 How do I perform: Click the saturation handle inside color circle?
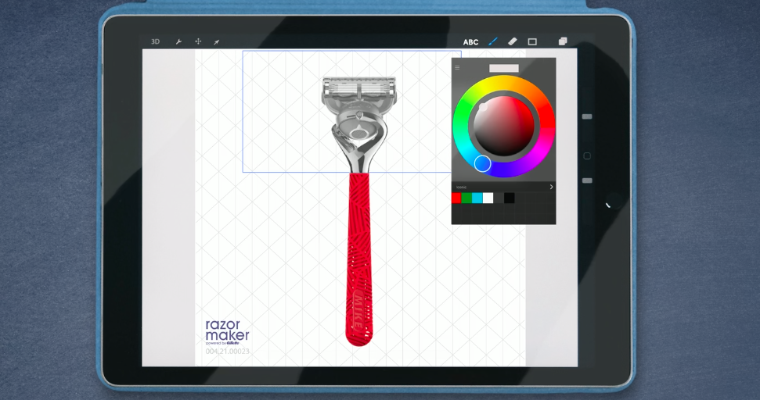(483, 108)
